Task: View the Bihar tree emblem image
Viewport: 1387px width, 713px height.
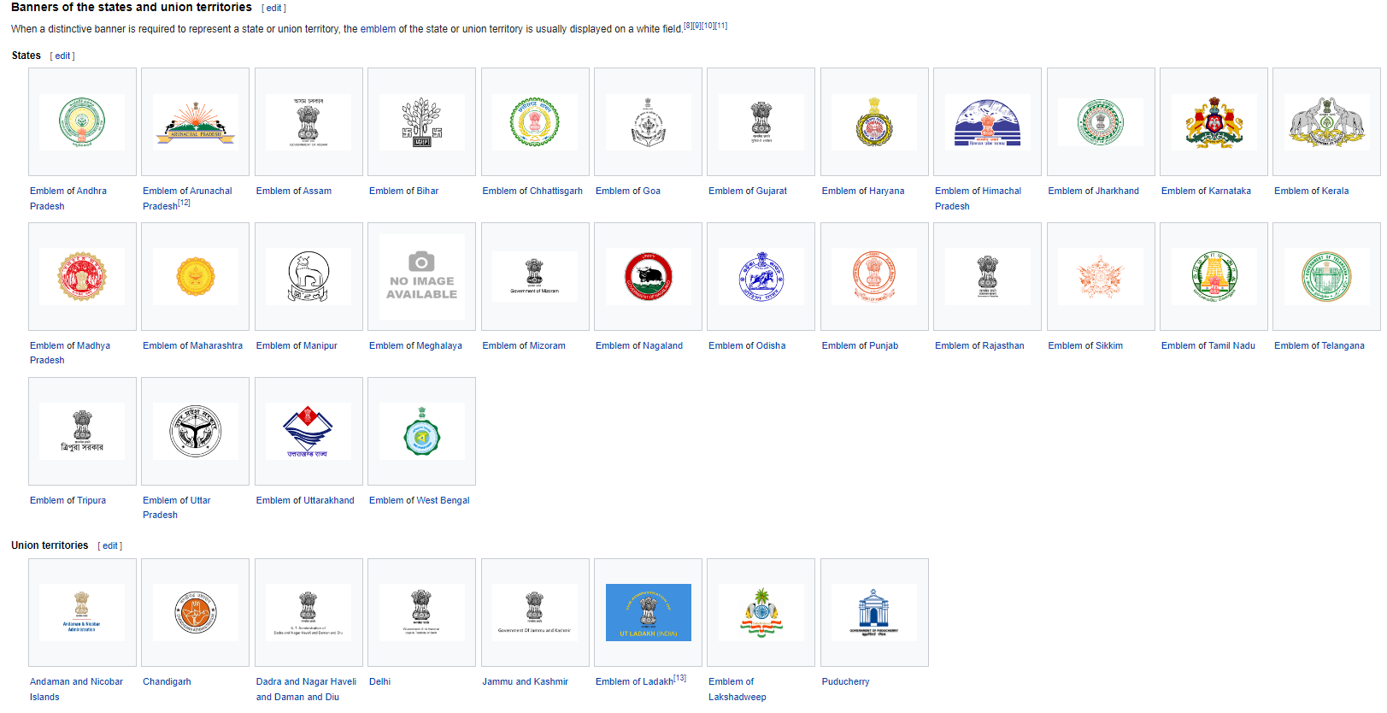Action: click(x=421, y=122)
